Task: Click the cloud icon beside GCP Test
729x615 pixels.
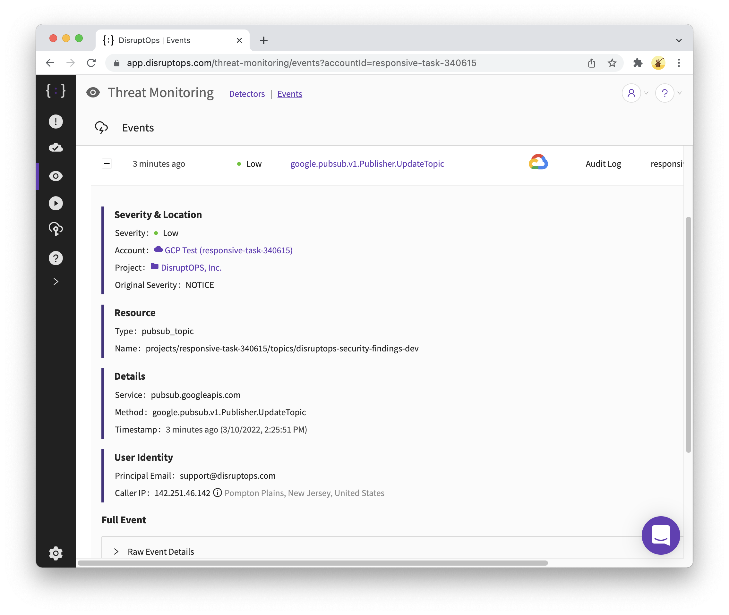Action: click(x=159, y=249)
